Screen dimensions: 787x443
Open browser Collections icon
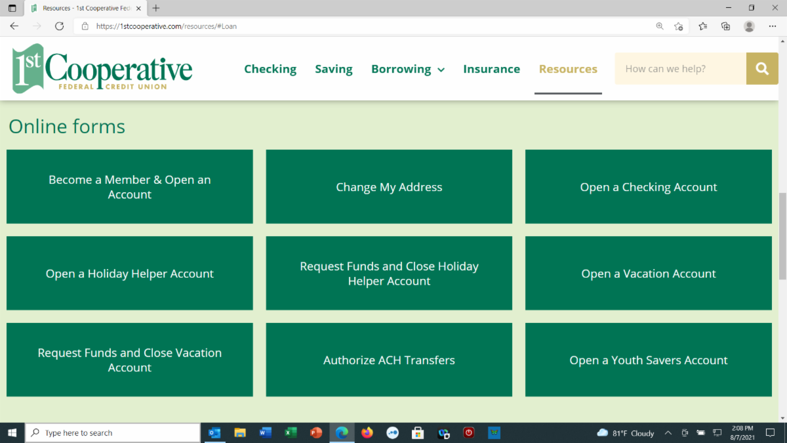pyautogui.click(x=725, y=26)
